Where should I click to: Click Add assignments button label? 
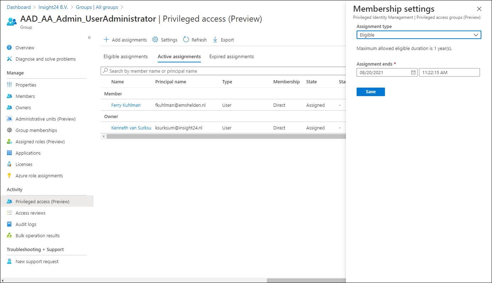pos(129,40)
